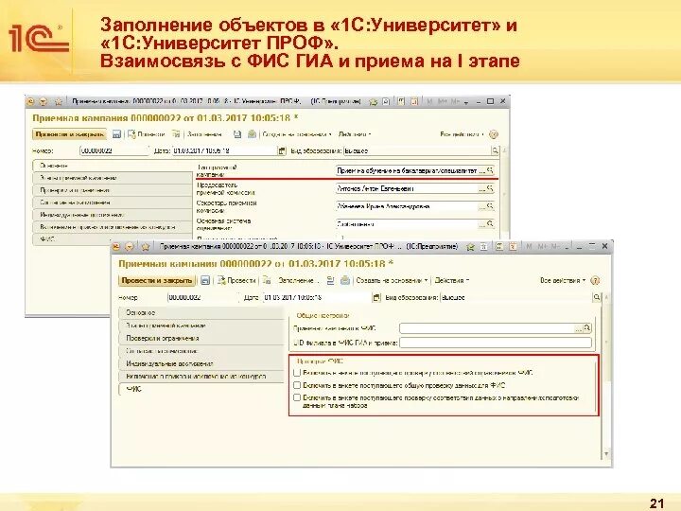Open 'Создать на основании' dropdown in front window
681x511 pixels.
pos(392,281)
